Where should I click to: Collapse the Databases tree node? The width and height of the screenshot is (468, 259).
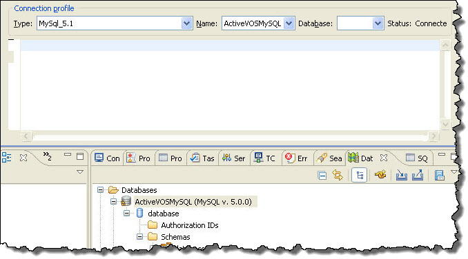(x=101, y=189)
